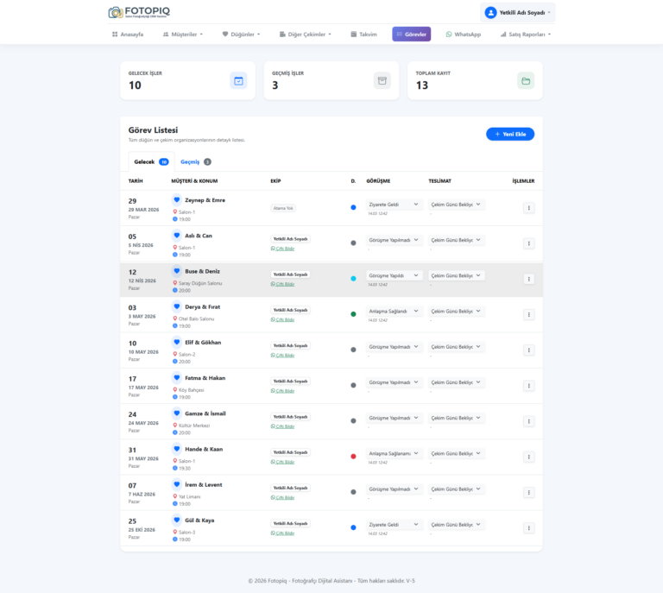Open the Teslimat dropdown for Derya & Fırat

pyautogui.click(x=457, y=311)
